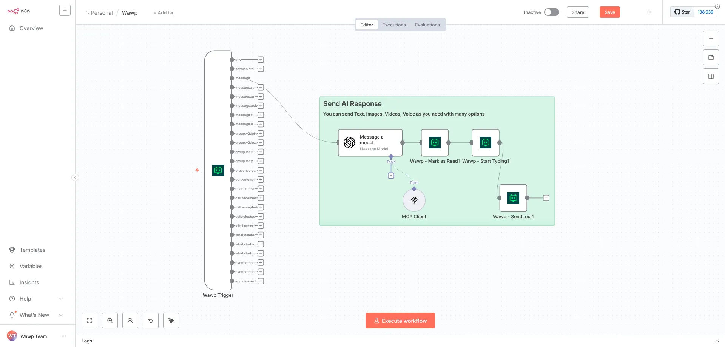Open the create-new plus button beside the n8n logo
The height and width of the screenshot is (347, 725).
click(65, 10)
